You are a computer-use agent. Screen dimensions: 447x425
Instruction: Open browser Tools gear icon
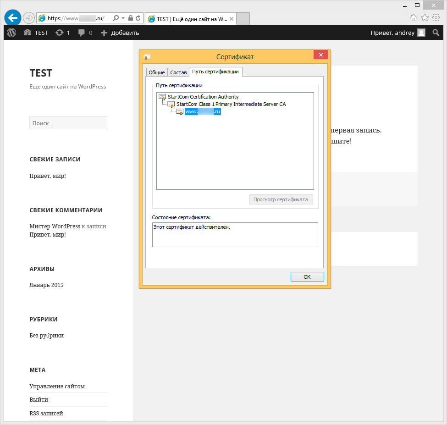[436, 18]
